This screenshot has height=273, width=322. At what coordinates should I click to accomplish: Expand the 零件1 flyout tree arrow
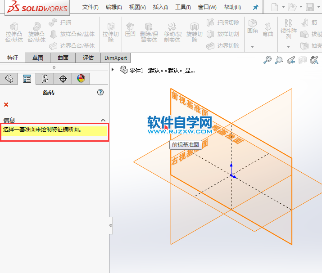[x=113, y=70]
